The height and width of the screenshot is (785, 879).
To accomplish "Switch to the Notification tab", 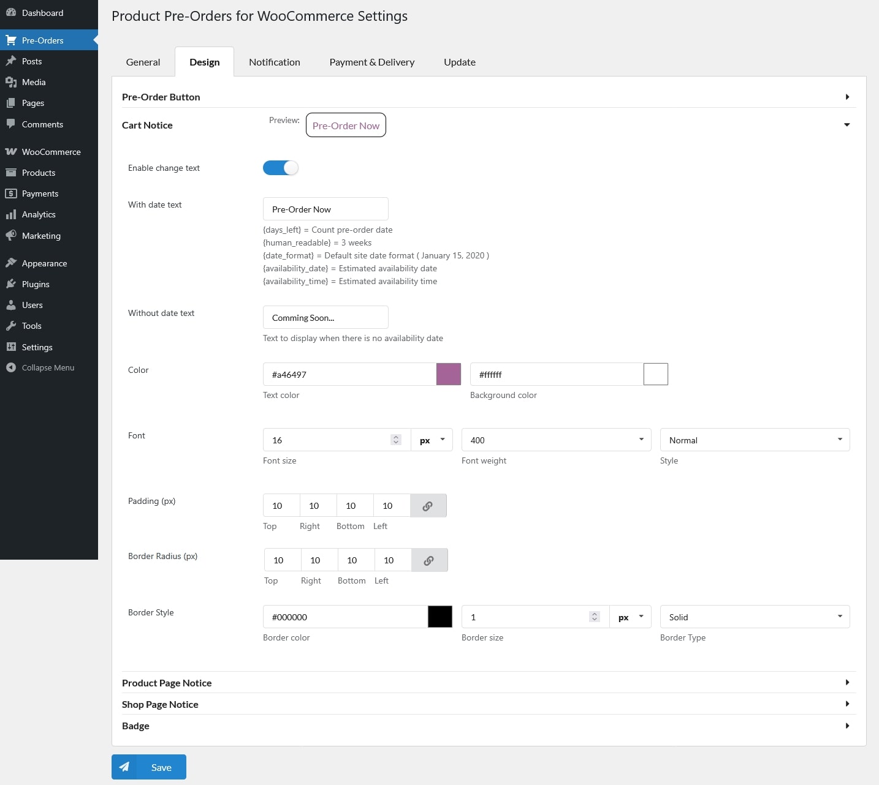I will 274,62.
